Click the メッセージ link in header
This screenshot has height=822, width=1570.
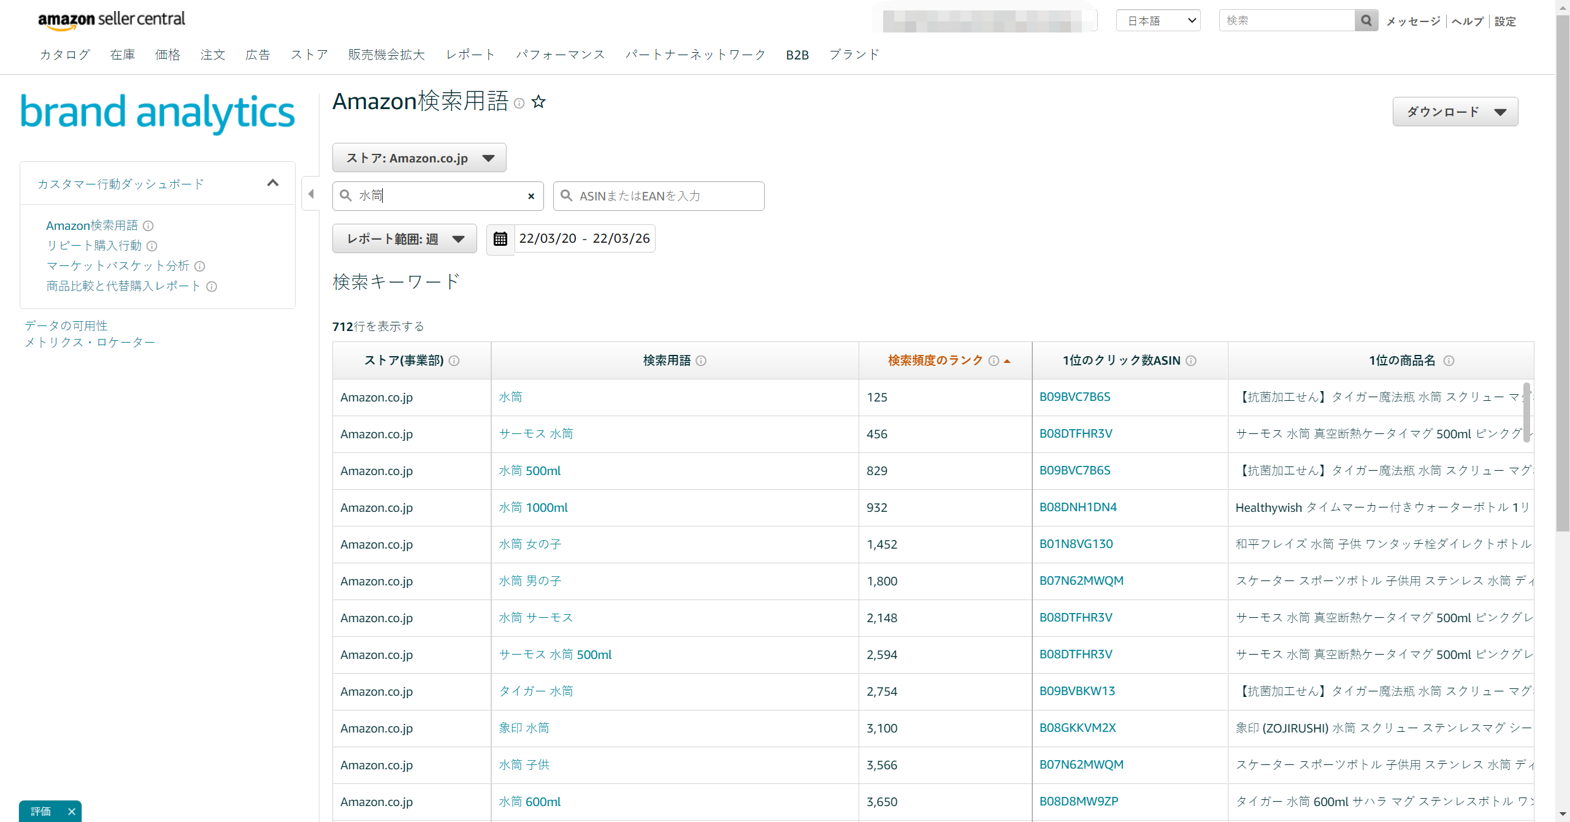[x=1413, y=21]
